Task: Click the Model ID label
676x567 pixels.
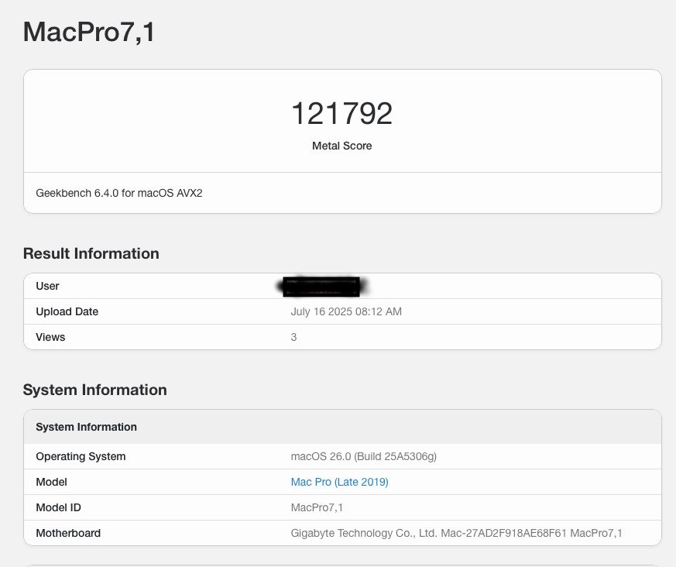Action: [x=58, y=507]
